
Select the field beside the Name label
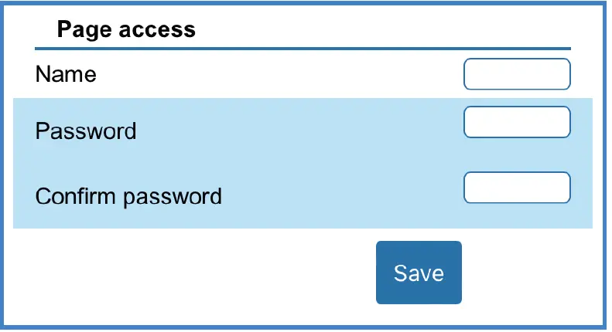pos(517,74)
